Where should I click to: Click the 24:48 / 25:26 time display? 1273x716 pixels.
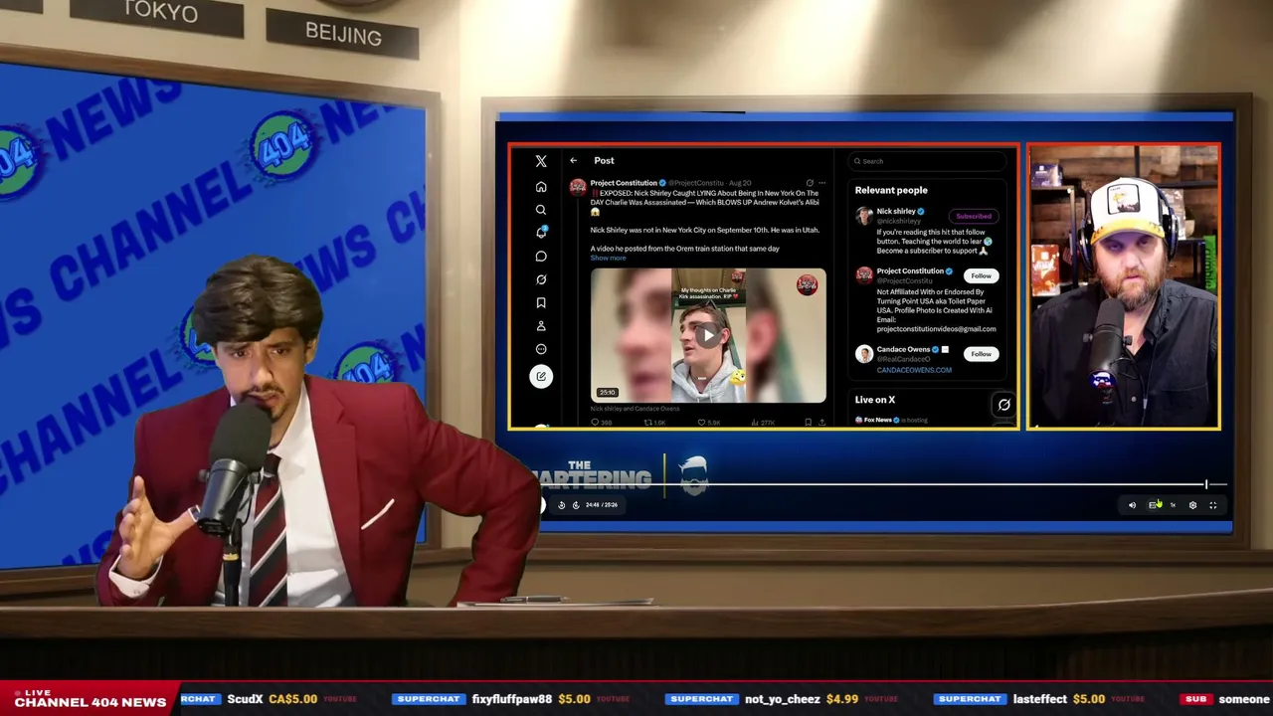coord(602,505)
